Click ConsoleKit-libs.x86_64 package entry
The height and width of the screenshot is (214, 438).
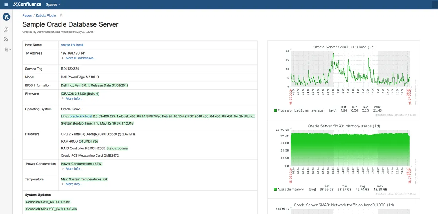[51, 209]
